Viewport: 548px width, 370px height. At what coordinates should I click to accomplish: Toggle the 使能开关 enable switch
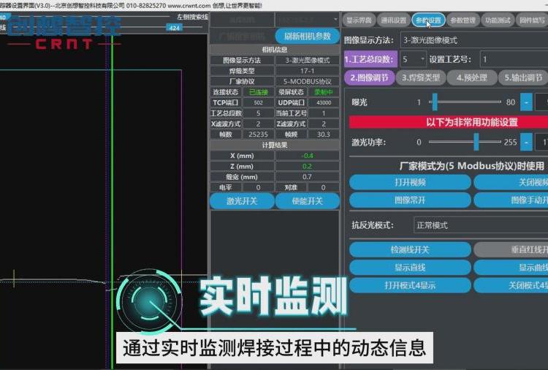point(308,201)
